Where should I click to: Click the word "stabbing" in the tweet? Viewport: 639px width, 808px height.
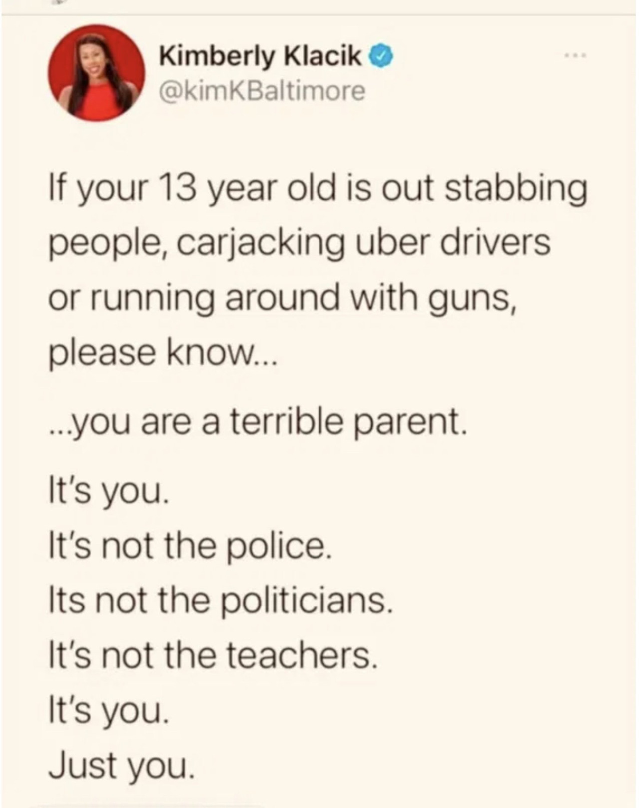[x=516, y=190]
